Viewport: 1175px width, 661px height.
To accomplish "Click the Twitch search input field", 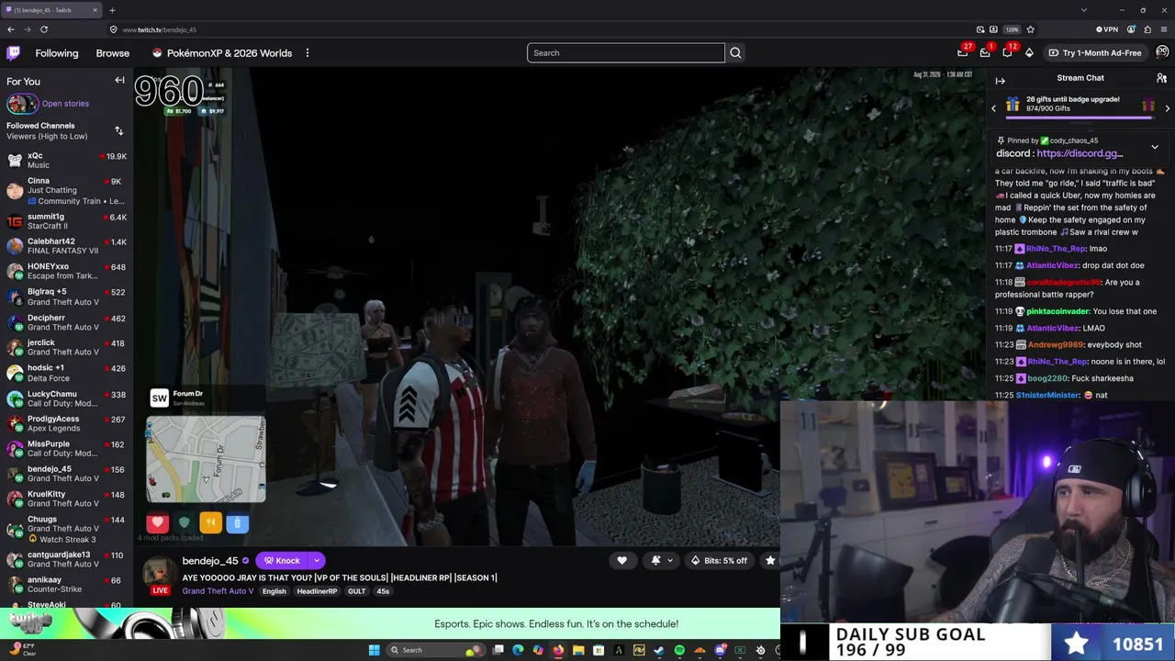I will tap(626, 53).
